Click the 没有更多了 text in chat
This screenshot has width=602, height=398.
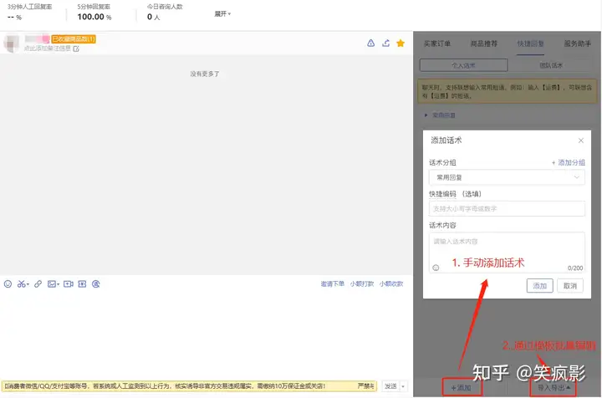coord(205,74)
